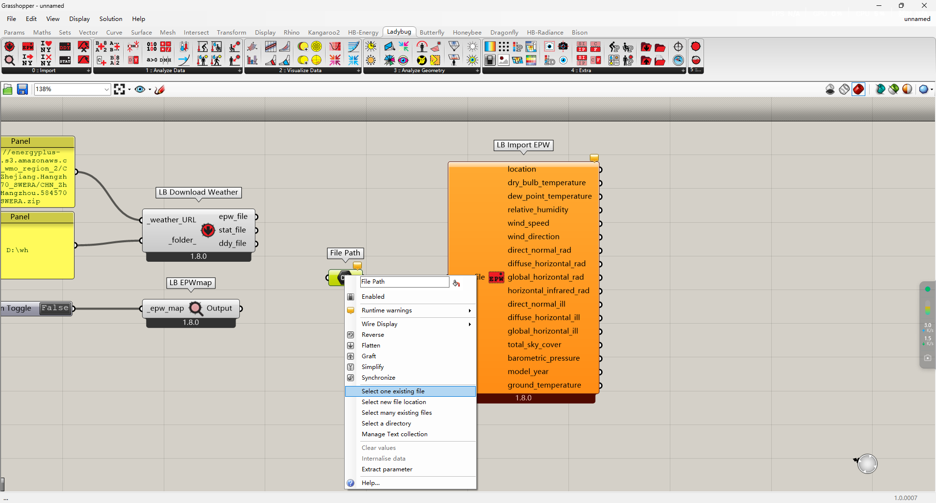Open the Solution menu
Image resolution: width=936 pixels, height=503 pixels.
coord(111,19)
